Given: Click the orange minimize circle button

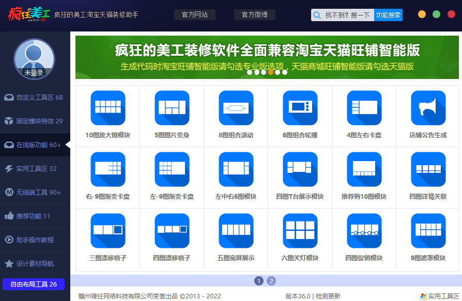Looking at the screenshot, I should point(422,14).
